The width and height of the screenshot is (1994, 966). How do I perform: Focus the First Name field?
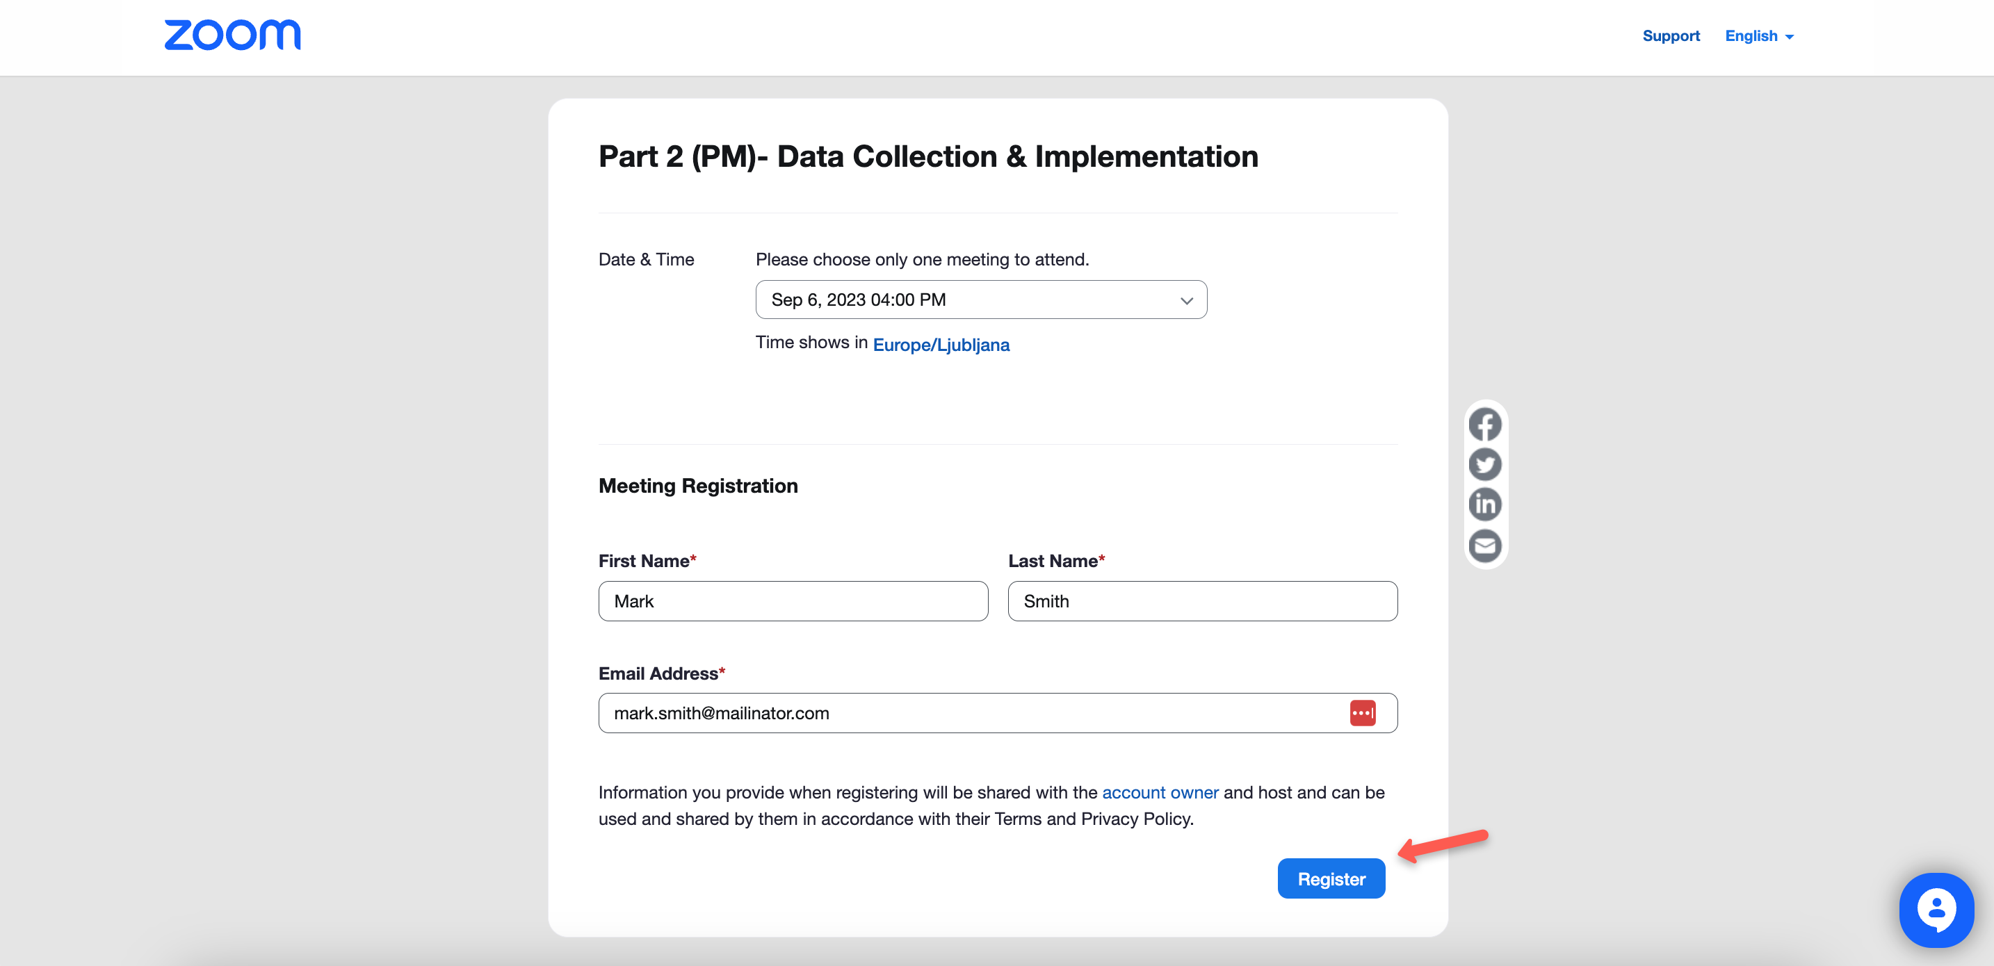tap(793, 601)
